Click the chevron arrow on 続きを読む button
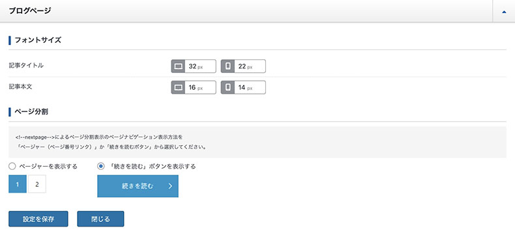 point(170,186)
